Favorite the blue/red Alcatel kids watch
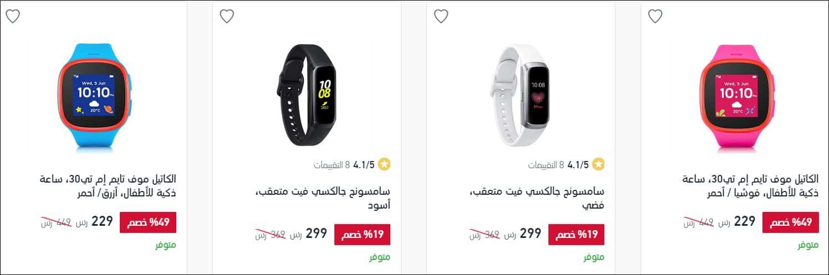 [x=13, y=17]
